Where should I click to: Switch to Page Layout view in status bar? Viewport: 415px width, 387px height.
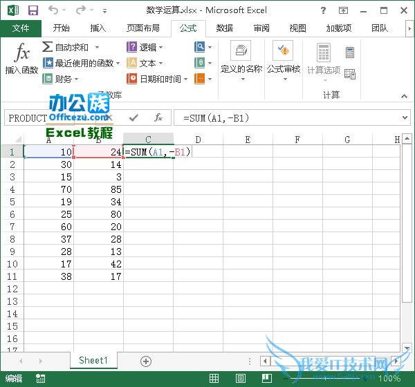point(240,378)
